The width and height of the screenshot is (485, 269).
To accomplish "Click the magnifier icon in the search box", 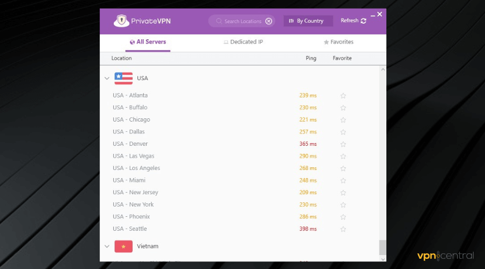I will click(219, 21).
